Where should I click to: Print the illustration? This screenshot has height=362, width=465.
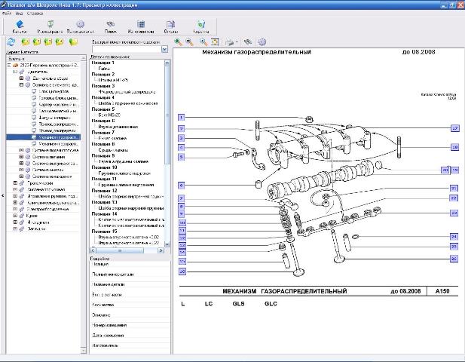point(230,41)
